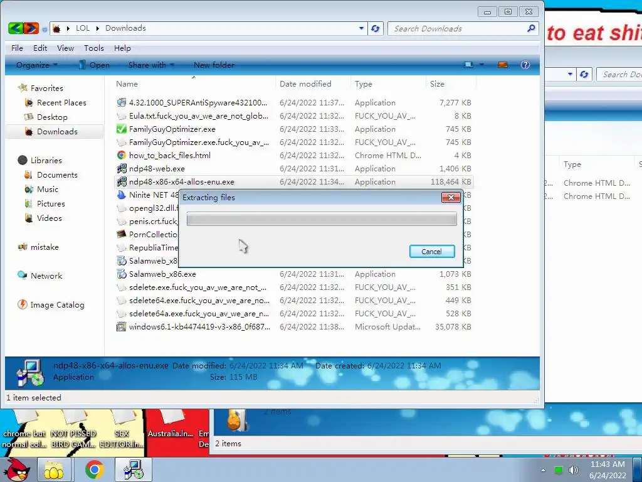Open the recent pages dropdown next to forward arrow

[x=45, y=29]
